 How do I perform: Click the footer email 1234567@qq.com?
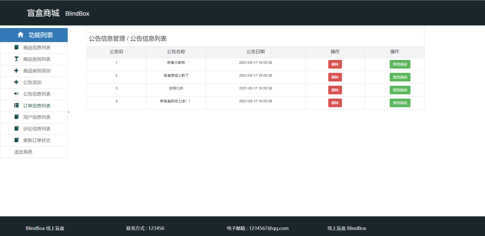[269, 228]
